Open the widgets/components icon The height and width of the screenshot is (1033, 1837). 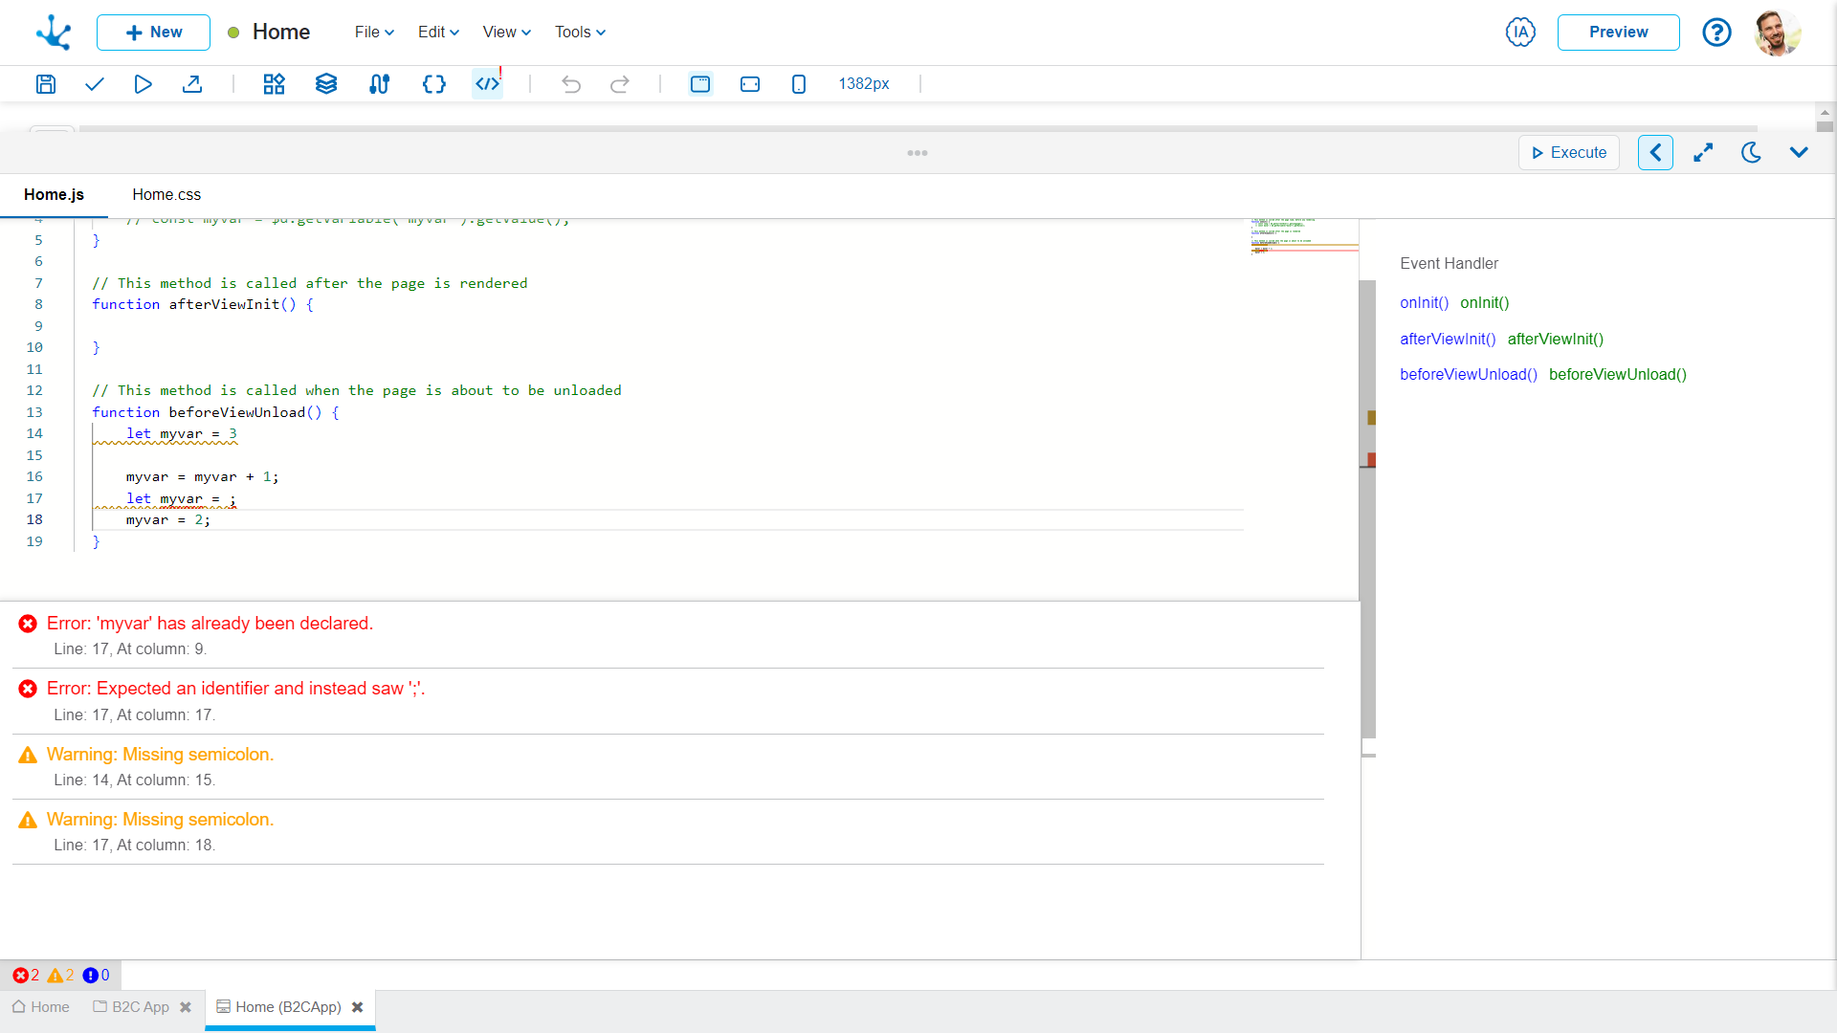tap(274, 84)
